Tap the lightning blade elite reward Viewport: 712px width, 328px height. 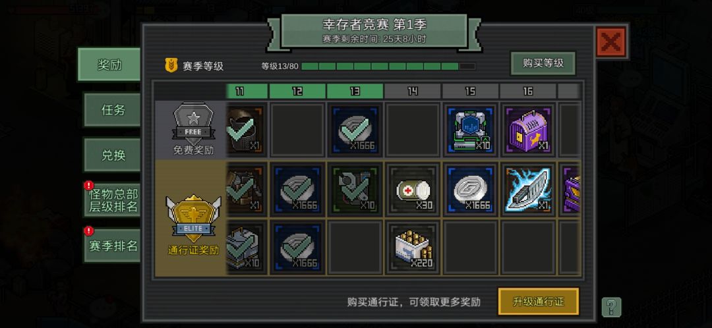[x=527, y=190]
